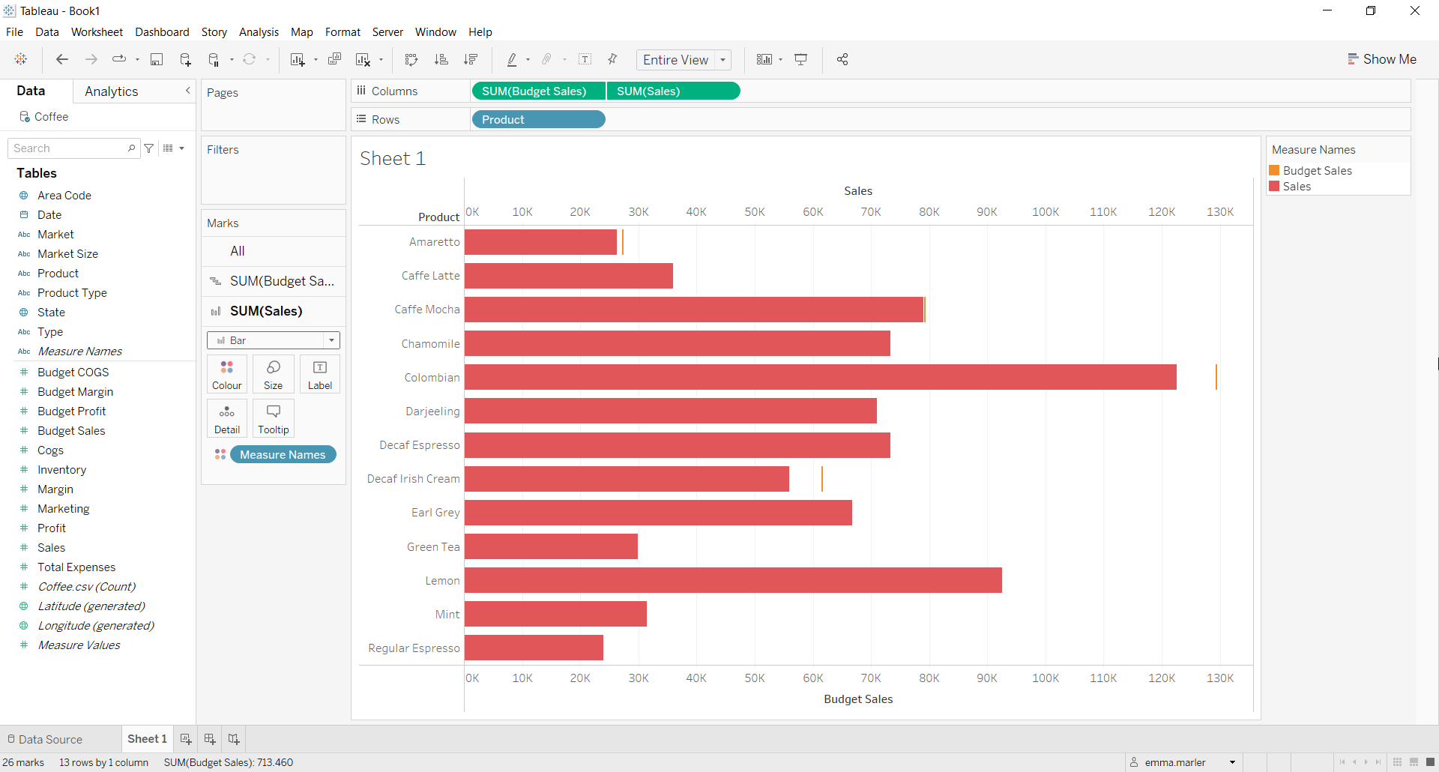Switch to the Analytics tab
Image resolution: width=1439 pixels, height=772 pixels.
[111, 91]
